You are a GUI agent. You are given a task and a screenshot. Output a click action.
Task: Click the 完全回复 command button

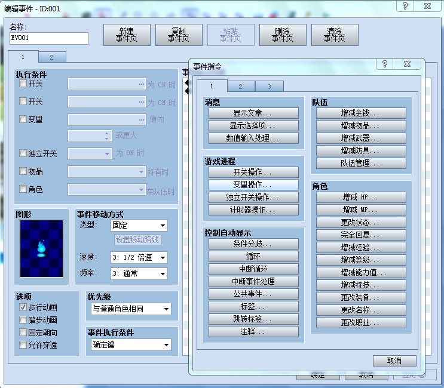click(x=361, y=235)
